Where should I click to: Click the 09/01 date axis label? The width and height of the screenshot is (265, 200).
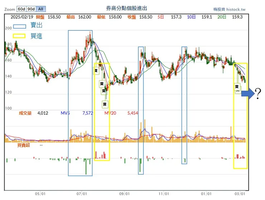coord(124,194)
